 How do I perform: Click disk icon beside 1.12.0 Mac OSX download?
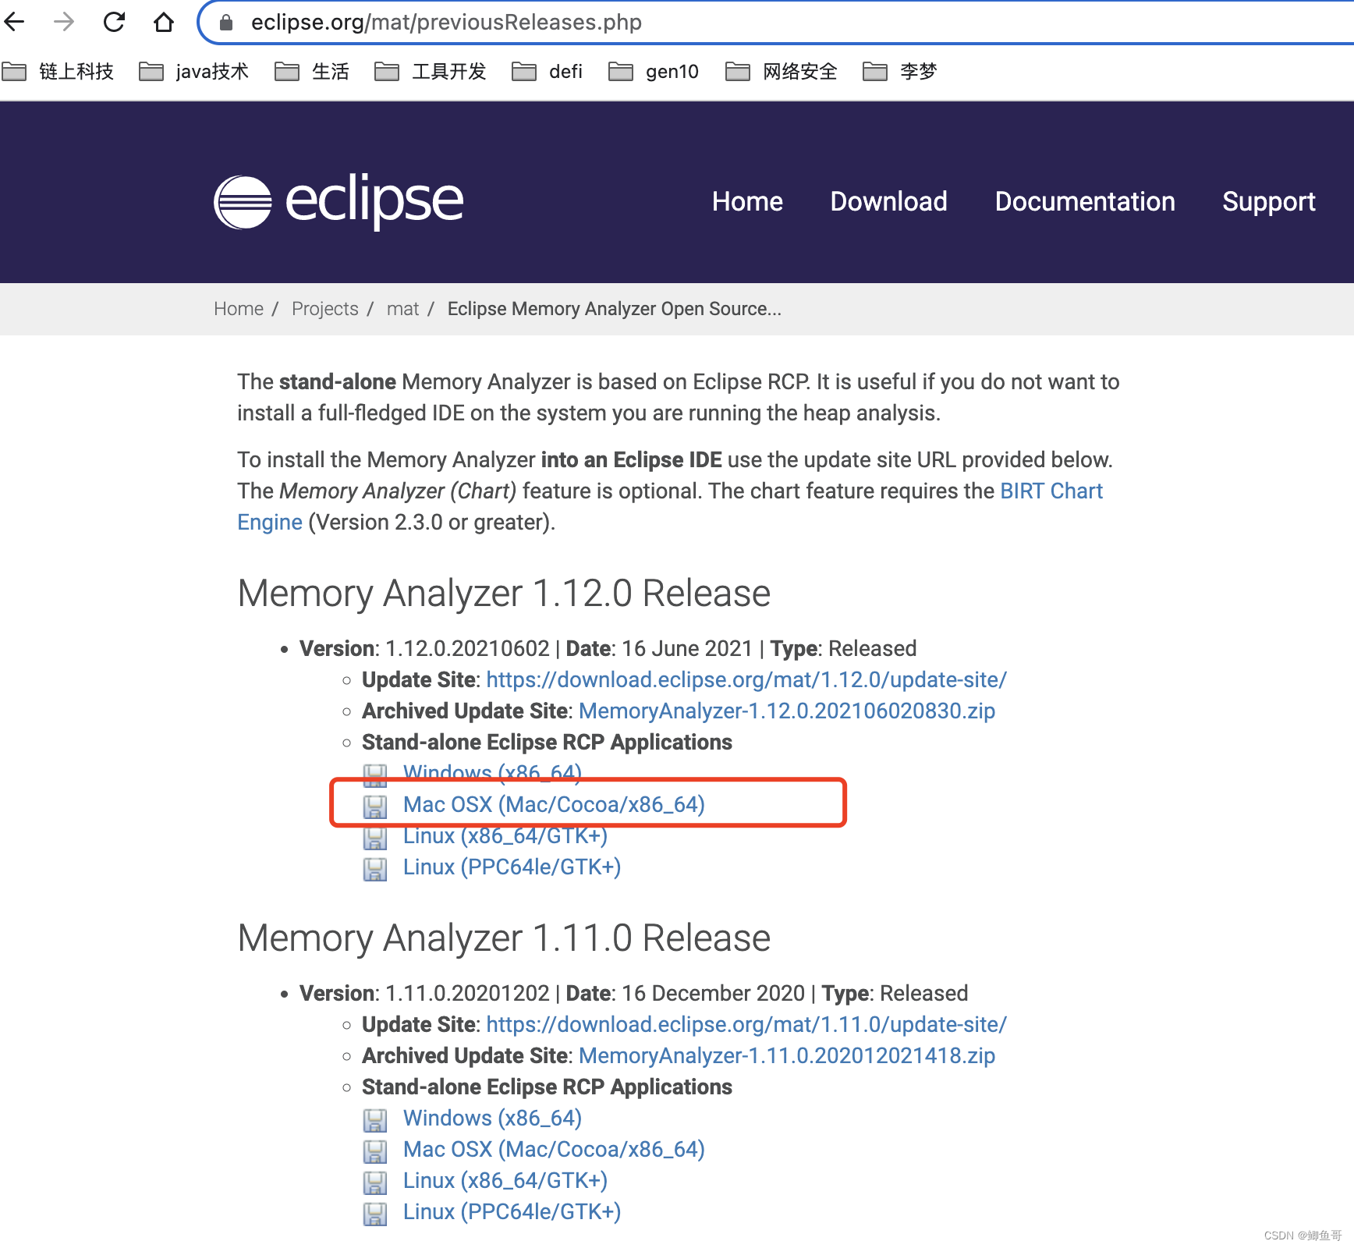[x=375, y=806]
